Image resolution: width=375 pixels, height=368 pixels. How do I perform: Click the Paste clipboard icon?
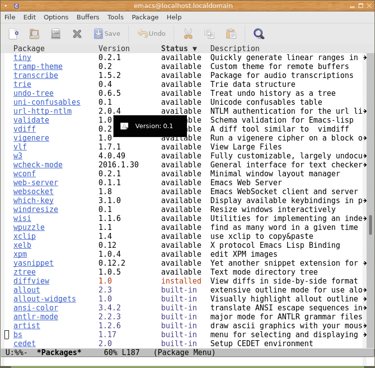pyautogui.click(x=231, y=34)
